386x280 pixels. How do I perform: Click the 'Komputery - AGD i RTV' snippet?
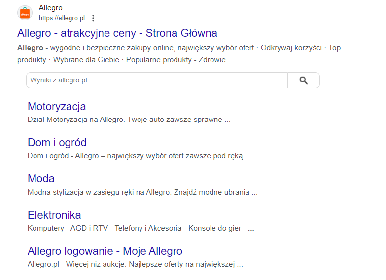[68, 228]
